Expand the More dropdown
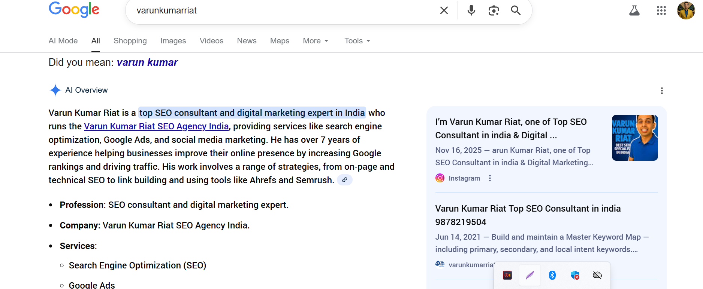This screenshot has width=703, height=289. [x=316, y=41]
